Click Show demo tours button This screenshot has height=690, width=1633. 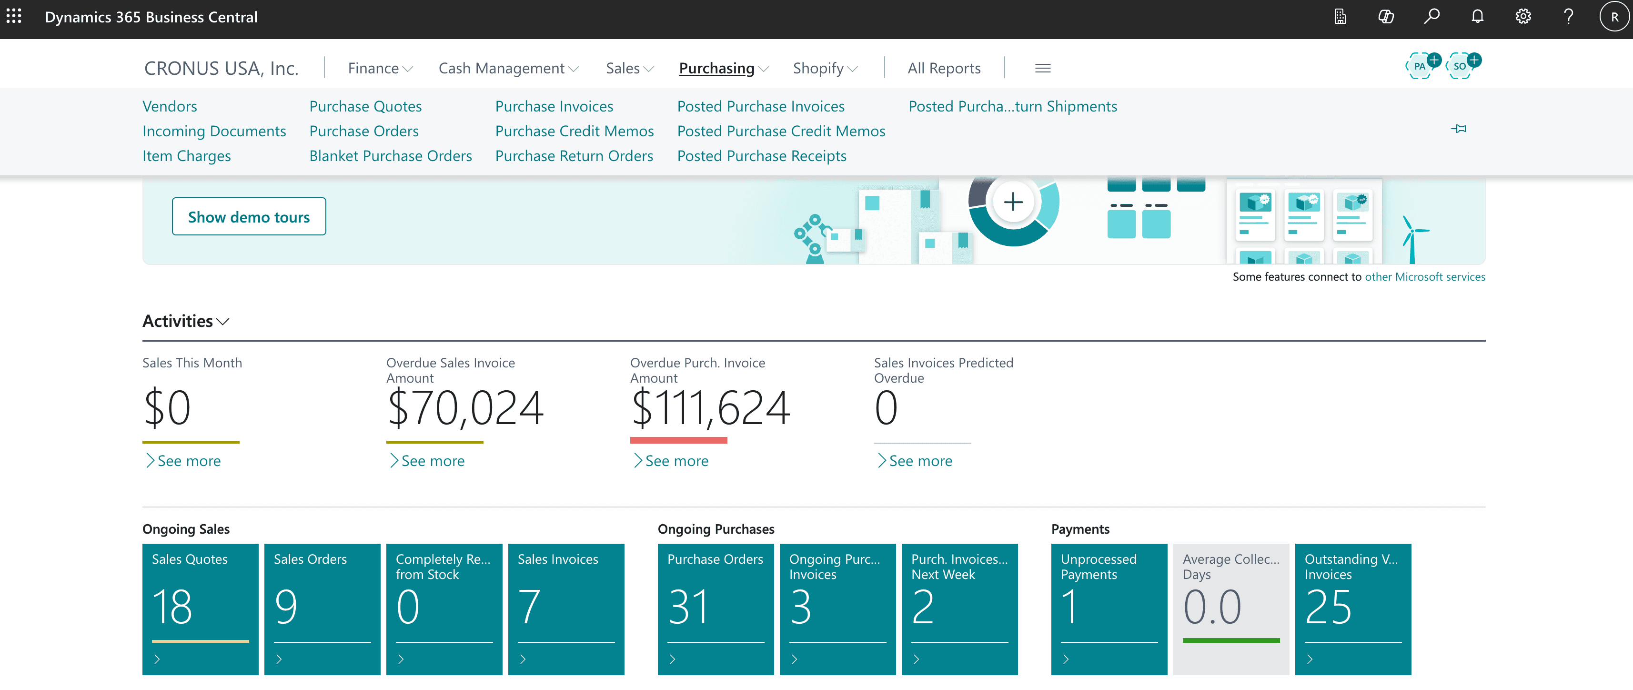pyautogui.click(x=249, y=217)
